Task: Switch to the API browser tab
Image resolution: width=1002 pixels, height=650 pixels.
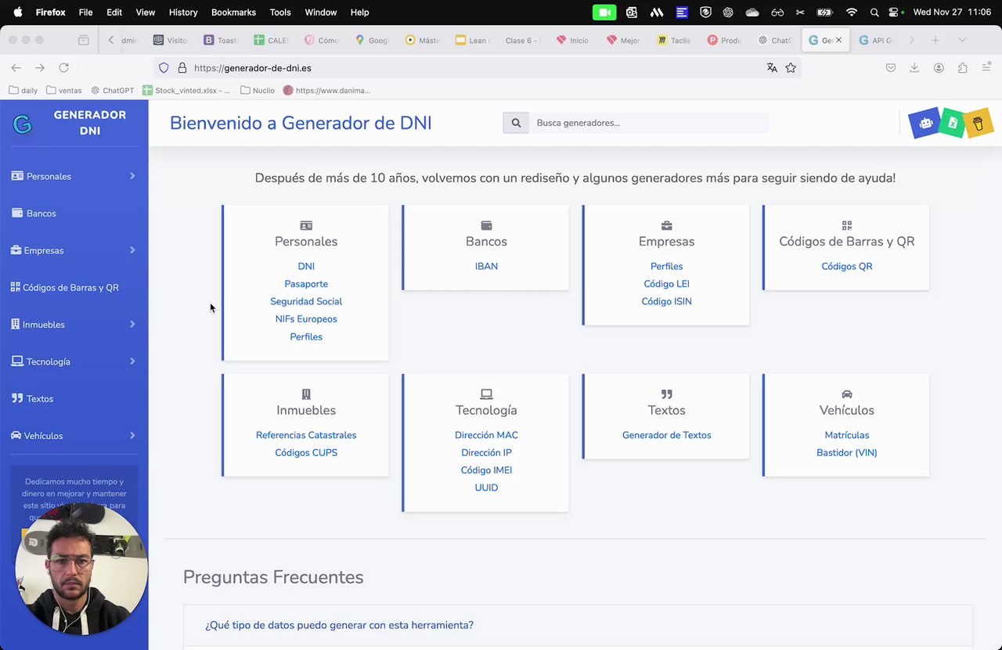Action: (876, 40)
